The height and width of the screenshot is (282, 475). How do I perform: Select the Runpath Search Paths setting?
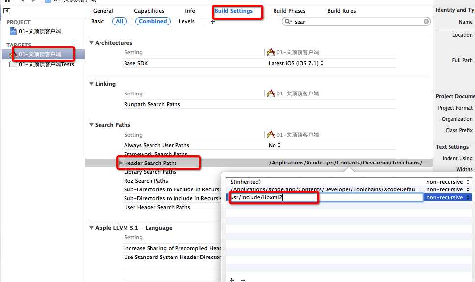(x=152, y=104)
